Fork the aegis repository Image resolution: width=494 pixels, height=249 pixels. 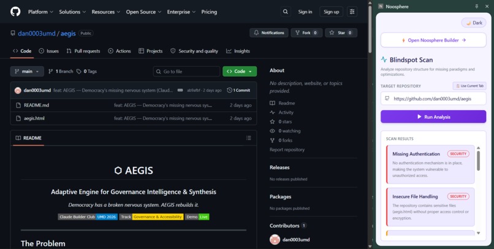[306, 32]
